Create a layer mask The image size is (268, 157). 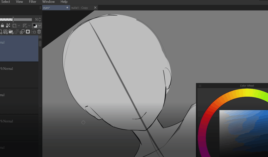[28, 32]
